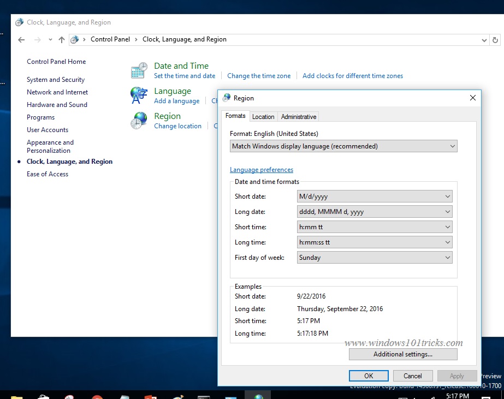Click Add a language link
The width and height of the screenshot is (504, 399).
pos(177,101)
